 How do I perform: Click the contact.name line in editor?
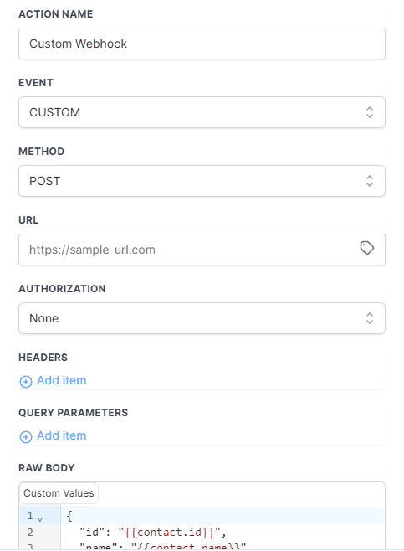[162, 547]
